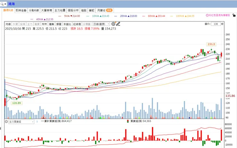The height and width of the screenshot is (148, 237).
Task: Toggle 融資 overlay button
Action: click(37, 24)
